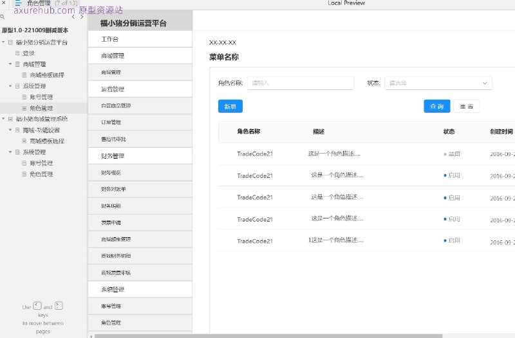Click the search magnifier icon in the sitemap panel
515x338 pixels.
(x=3, y=17)
